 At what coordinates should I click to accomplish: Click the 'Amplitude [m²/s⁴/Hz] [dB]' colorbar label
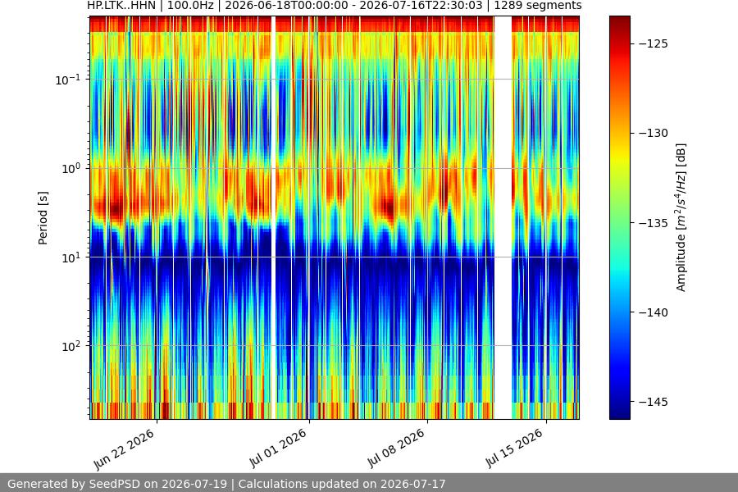681,217
